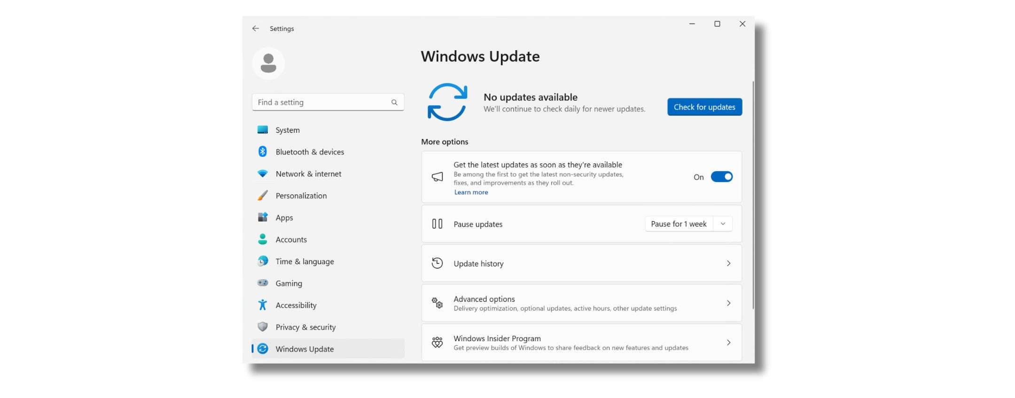Image resolution: width=1015 pixels, height=398 pixels.
Task: Click the "Settings" window title text
Action: 282,29
